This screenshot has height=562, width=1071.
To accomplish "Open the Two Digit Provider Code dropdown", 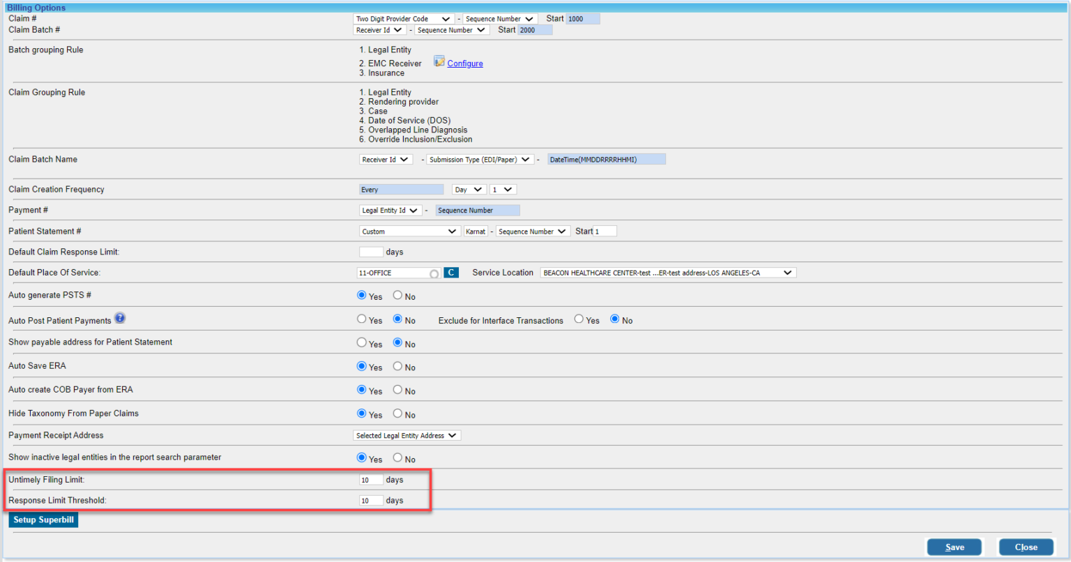I will 403,18.
